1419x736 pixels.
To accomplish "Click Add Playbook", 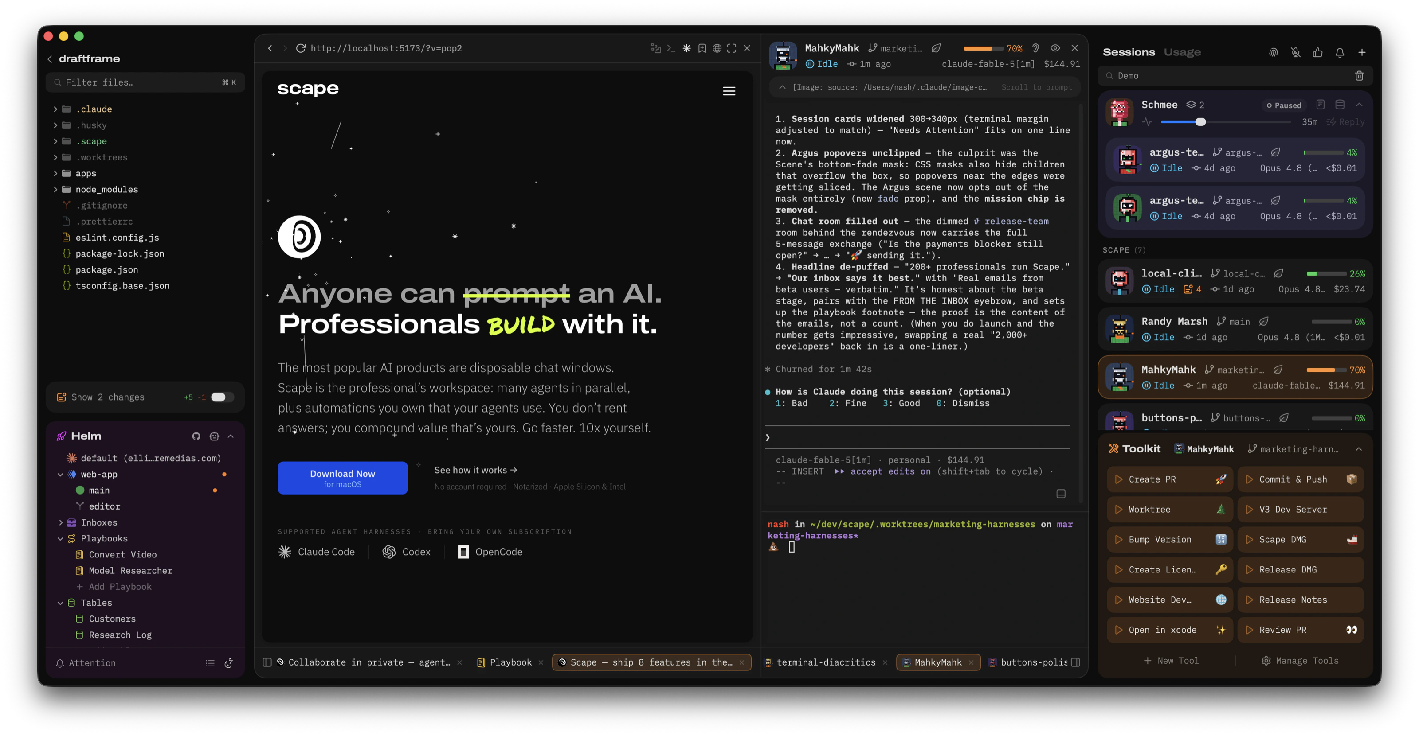I will 114,588.
